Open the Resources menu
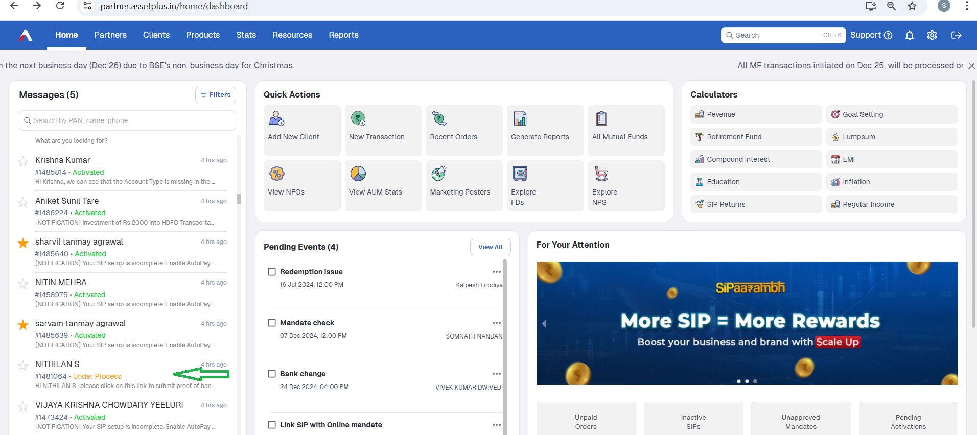 coord(292,35)
